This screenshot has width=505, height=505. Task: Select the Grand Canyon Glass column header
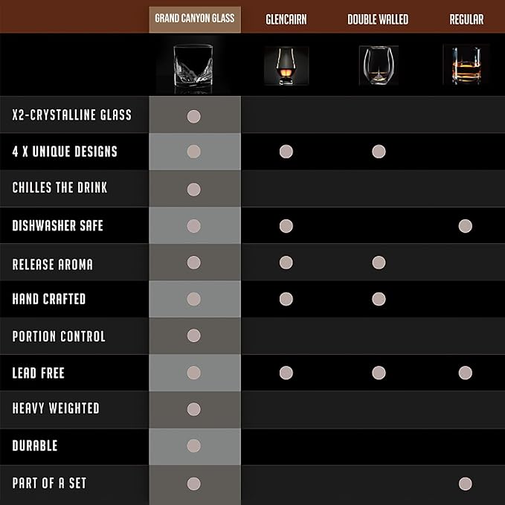coord(195,19)
